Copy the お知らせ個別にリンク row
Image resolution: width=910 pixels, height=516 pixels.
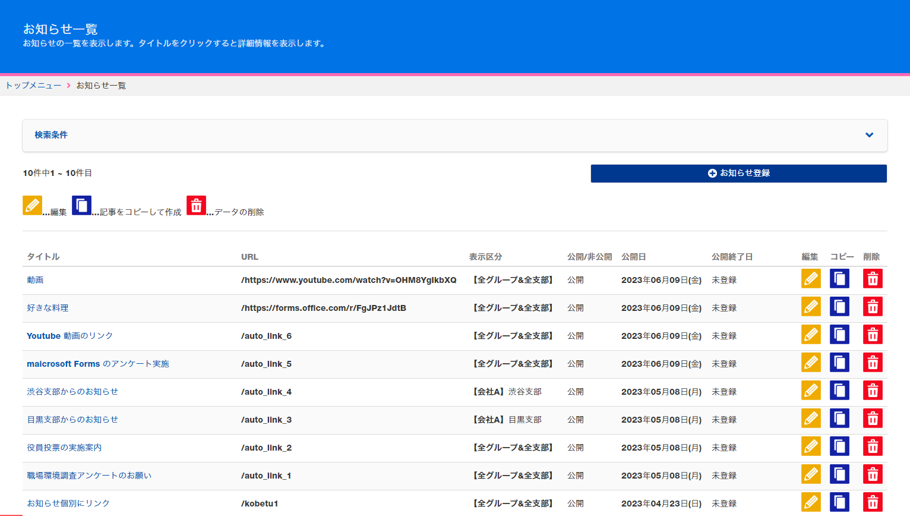[839, 502]
